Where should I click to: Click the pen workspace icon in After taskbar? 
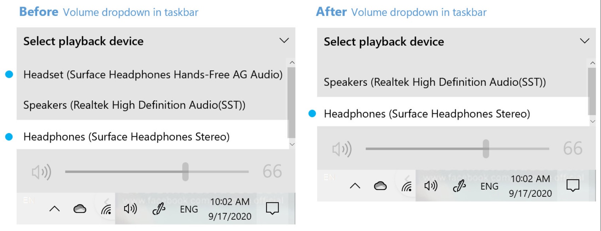click(x=459, y=186)
